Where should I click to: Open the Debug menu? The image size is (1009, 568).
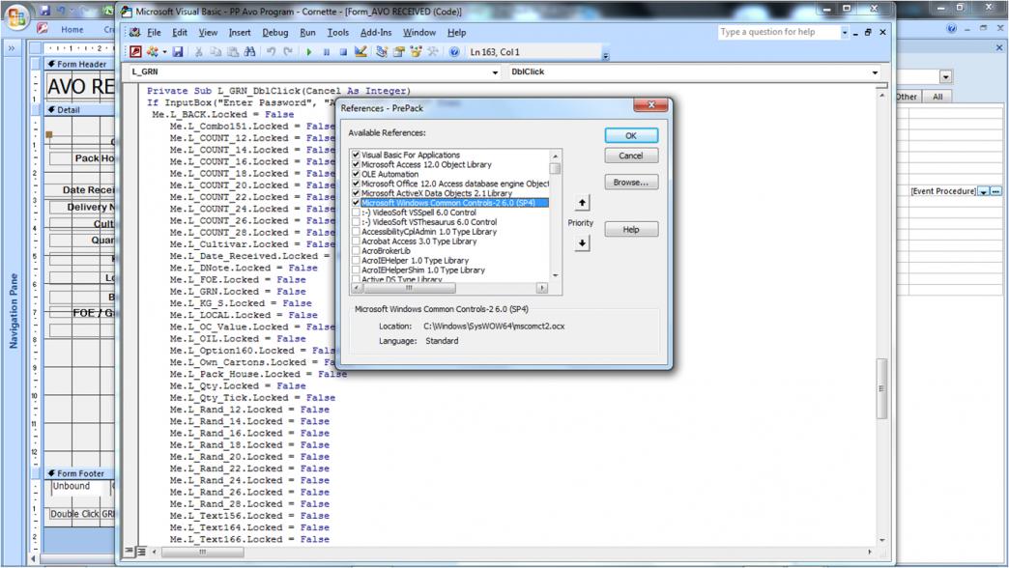[x=275, y=33]
